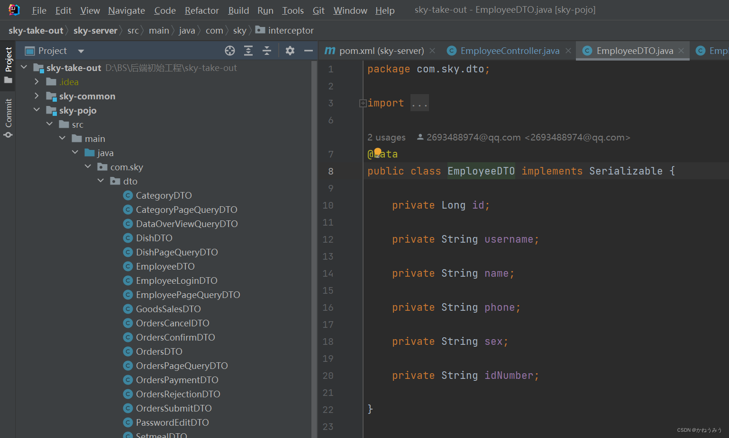This screenshot has height=438, width=729.
Task: Hide the Project panel with minimize icon
Action: tap(309, 51)
